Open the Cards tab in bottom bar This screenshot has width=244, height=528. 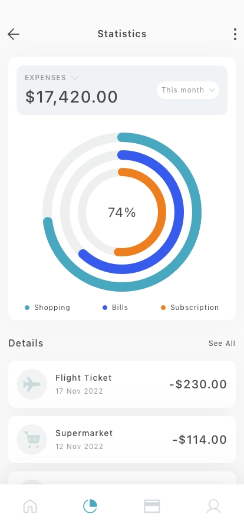tap(152, 506)
